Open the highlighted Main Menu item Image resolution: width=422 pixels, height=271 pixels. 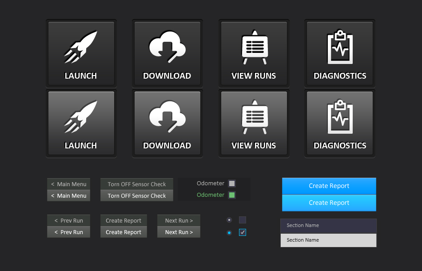pos(68,195)
